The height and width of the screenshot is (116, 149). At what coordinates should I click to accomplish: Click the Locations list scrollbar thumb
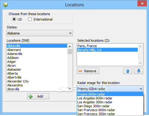(x=70, y=51)
